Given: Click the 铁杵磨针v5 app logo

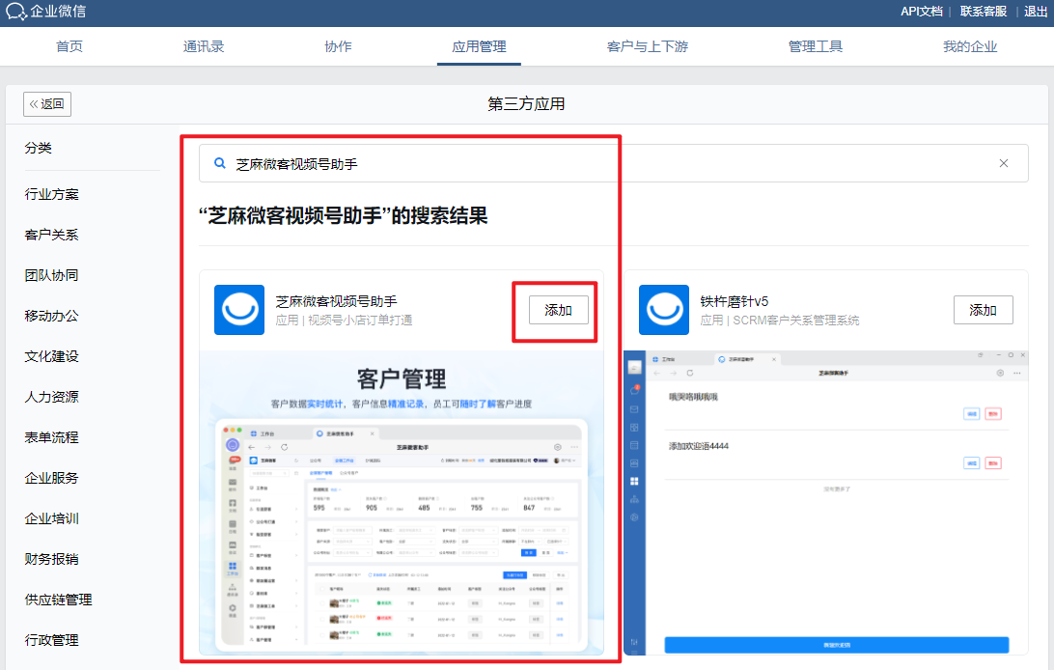Looking at the screenshot, I should pyautogui.click(x=664, y=310).
